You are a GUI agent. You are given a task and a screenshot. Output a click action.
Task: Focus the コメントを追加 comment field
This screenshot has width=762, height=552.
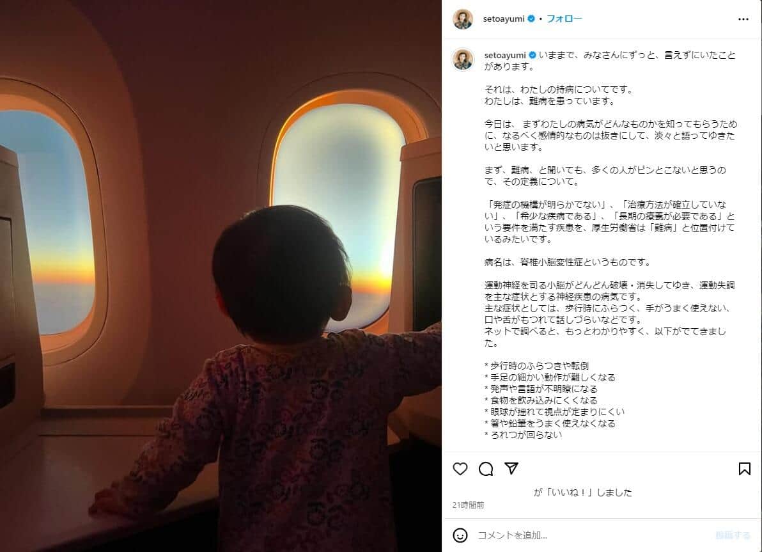(593, 535)
